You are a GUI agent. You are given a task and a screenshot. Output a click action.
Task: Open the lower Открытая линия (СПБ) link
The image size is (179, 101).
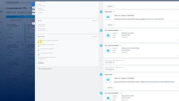pyautogui.click(x=128, y=96)
